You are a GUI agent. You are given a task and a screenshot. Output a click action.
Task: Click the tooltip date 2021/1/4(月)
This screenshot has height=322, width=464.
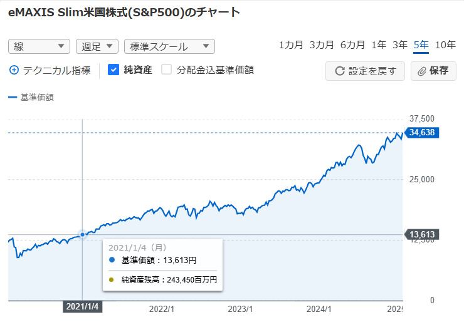coord(137,247)
